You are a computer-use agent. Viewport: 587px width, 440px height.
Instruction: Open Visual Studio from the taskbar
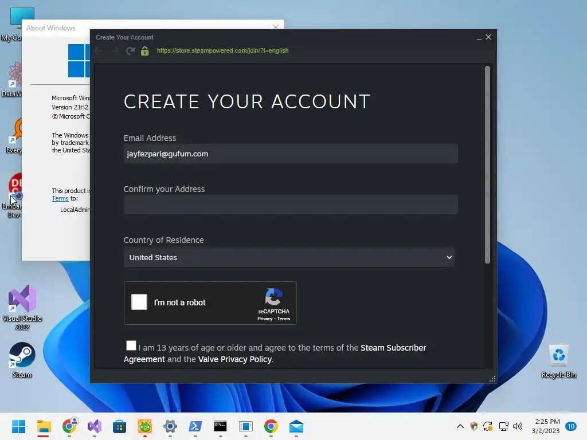[95, 426]
